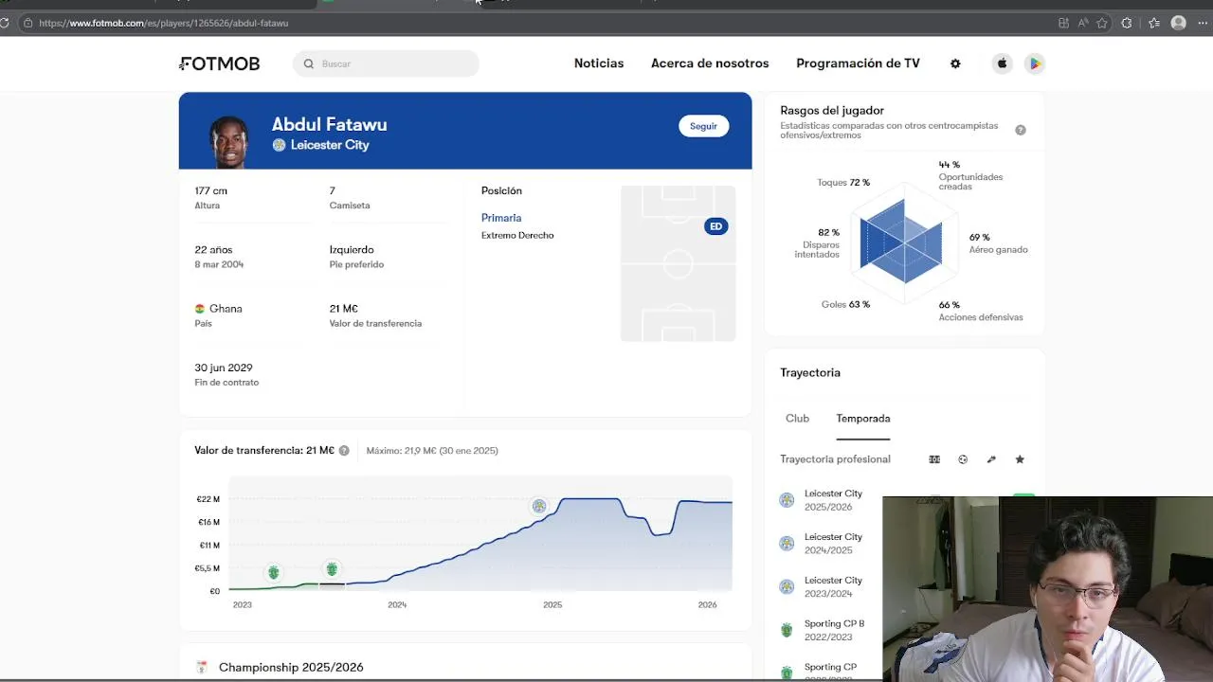Click the Primaria position label
The width and height of the screenshot is (1213, 682).
(501, 218)
